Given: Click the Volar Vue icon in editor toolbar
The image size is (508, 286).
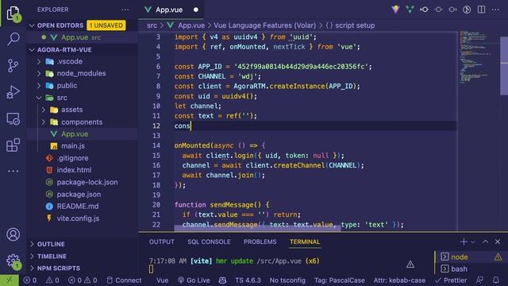Looking at the screenshot, I should pos(410,10).
